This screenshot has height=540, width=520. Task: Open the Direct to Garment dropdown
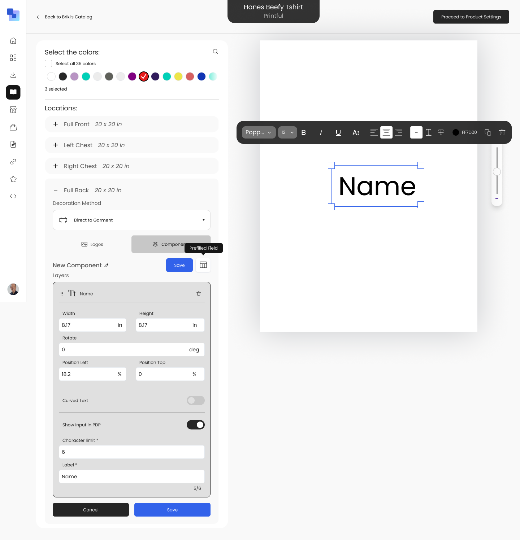pyautogui.click(x=131, y=220)
